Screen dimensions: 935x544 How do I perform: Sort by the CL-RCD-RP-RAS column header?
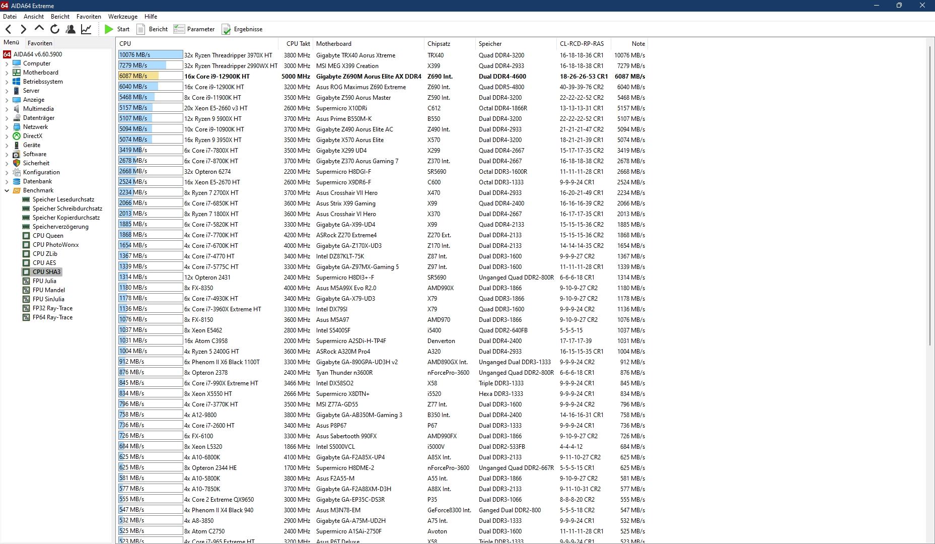[x=584, y=44]
